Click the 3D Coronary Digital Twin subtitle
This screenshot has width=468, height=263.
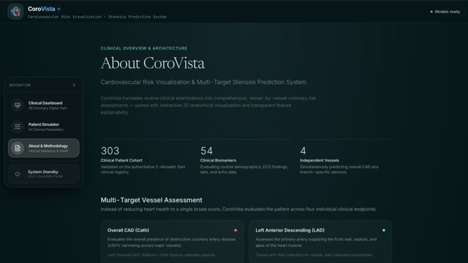[x=48, y=108]
